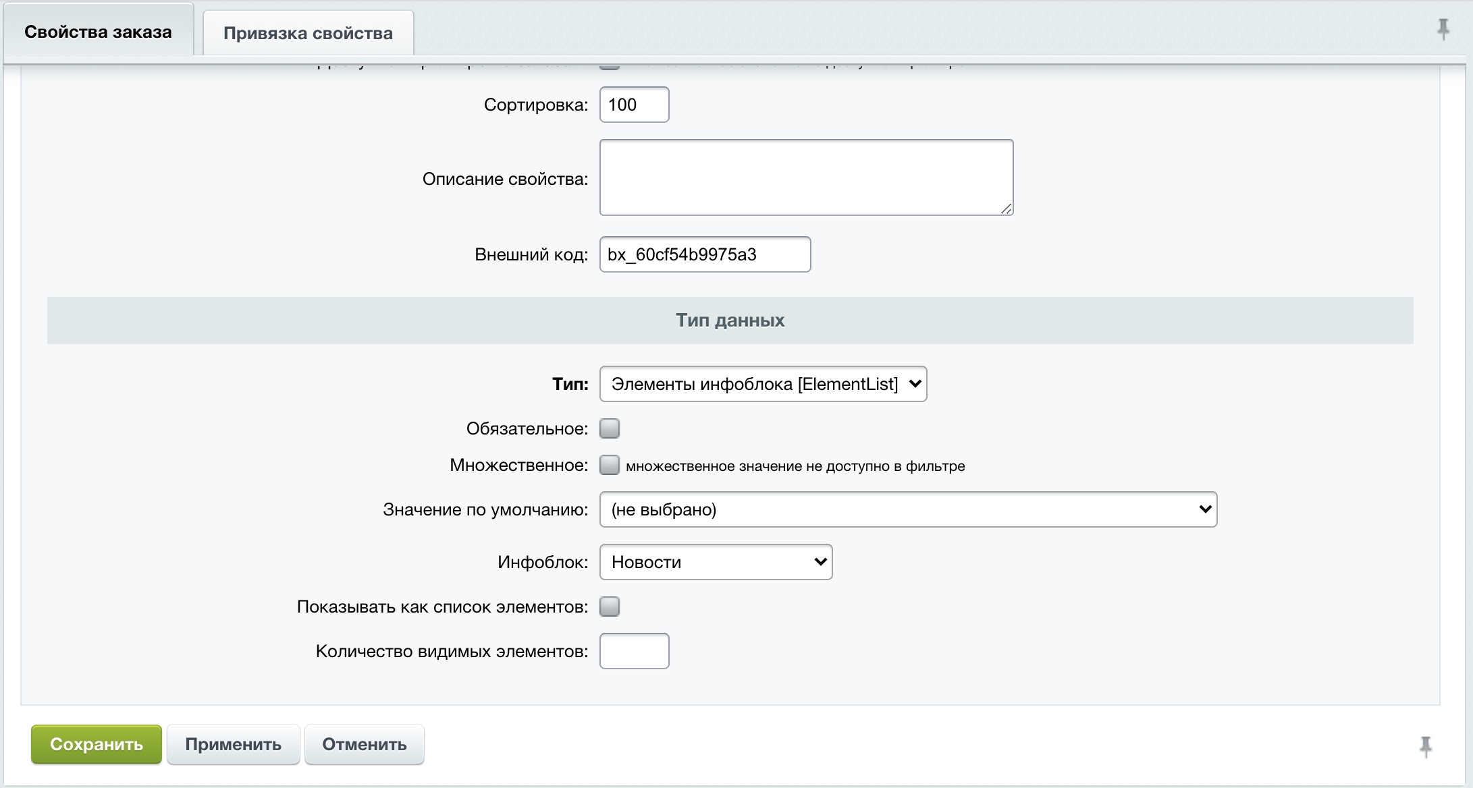Select the Свойства заказа tab
The image size is (1473, 788).
click(x=98, y=32)
